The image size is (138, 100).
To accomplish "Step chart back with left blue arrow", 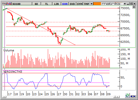I will click(131, 96).
